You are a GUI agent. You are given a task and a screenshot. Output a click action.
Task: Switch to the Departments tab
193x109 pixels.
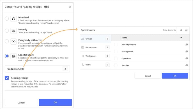[x=95, y=47]
